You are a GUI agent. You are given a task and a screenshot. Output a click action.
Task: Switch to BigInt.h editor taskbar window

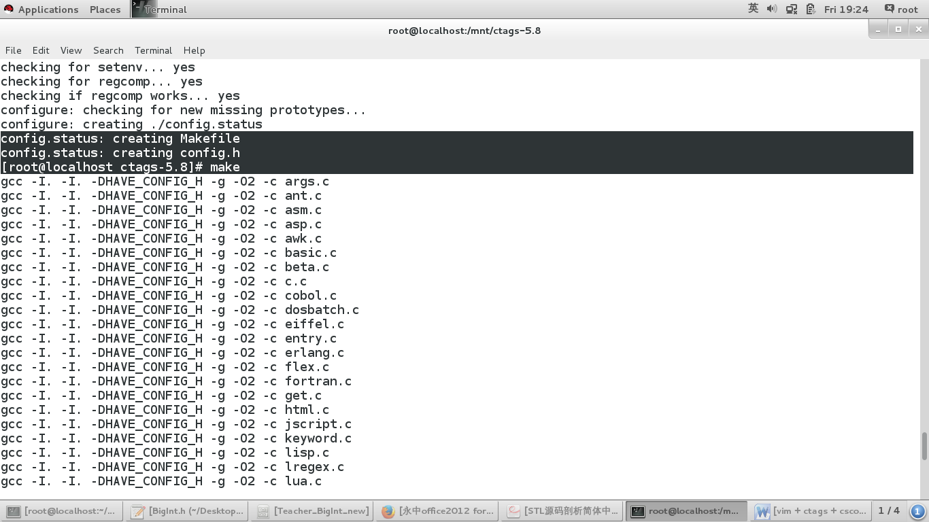187,511
